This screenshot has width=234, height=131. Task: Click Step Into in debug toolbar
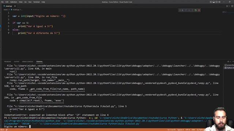point(189,10)
